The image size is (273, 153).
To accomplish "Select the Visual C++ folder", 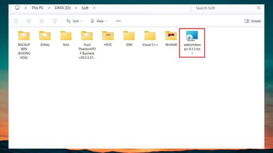I will click(150, 38).
